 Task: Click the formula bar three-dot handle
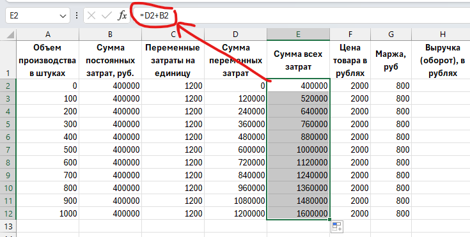tap(77, 15)
